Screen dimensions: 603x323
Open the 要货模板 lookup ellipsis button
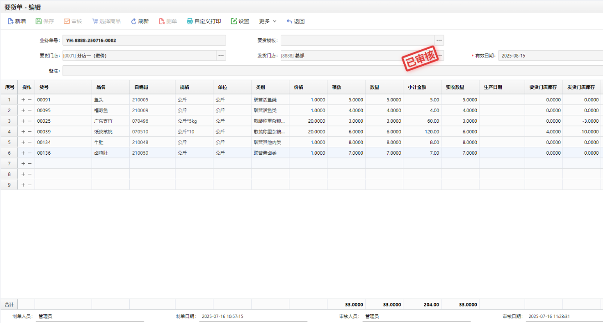coord(439,40)
